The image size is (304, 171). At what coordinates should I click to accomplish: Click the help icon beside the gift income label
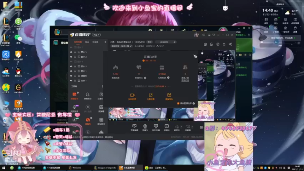coord(168,78)
